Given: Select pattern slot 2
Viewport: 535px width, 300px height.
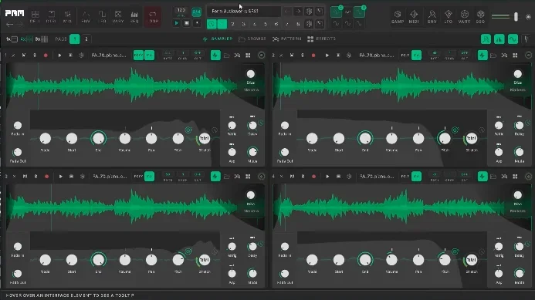Looking at the screenshot, I should [x=232, y=24].
